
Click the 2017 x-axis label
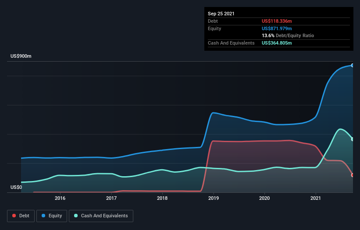[111, 198]
